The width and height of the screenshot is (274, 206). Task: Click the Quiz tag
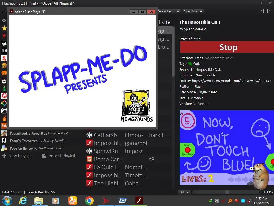pos(197,64)
